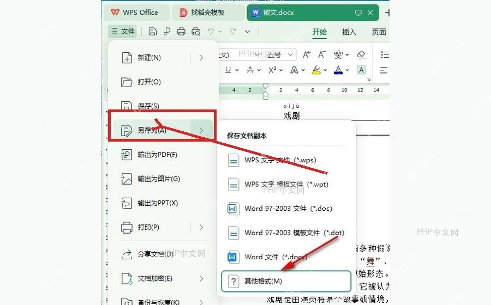Select 打开(O) in file menu
491x305 pixels.
163,82
